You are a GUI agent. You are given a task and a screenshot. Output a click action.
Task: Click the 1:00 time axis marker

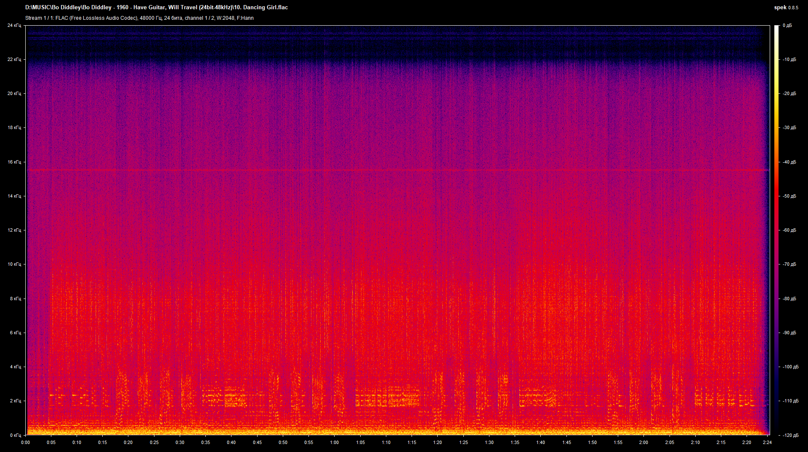(x=334, y=442)
